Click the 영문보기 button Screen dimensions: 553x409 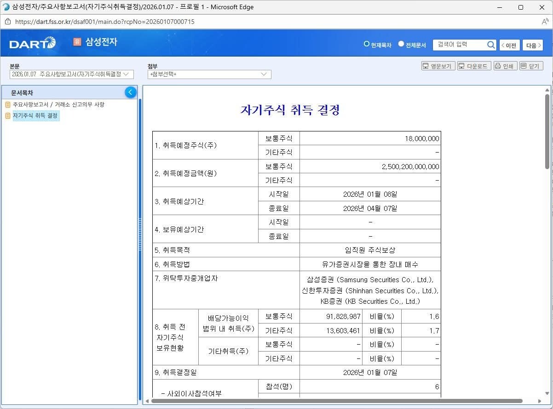click(x=438, y=66)
